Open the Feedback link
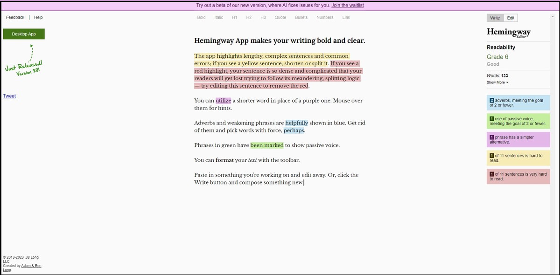The width and height of the screenshot is (560, 275). click(x=15, y=17)
